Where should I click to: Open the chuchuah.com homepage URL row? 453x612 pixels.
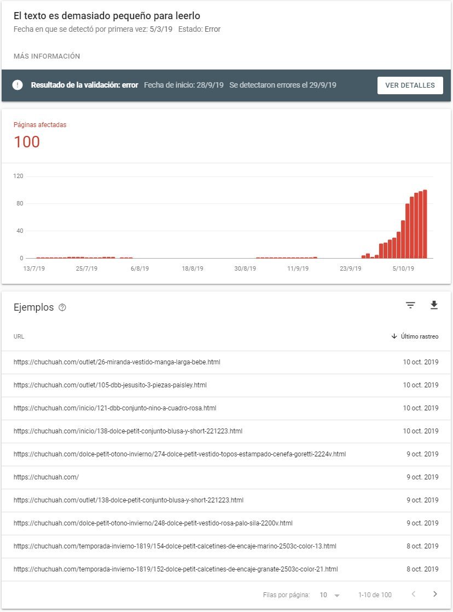point(47,477)
